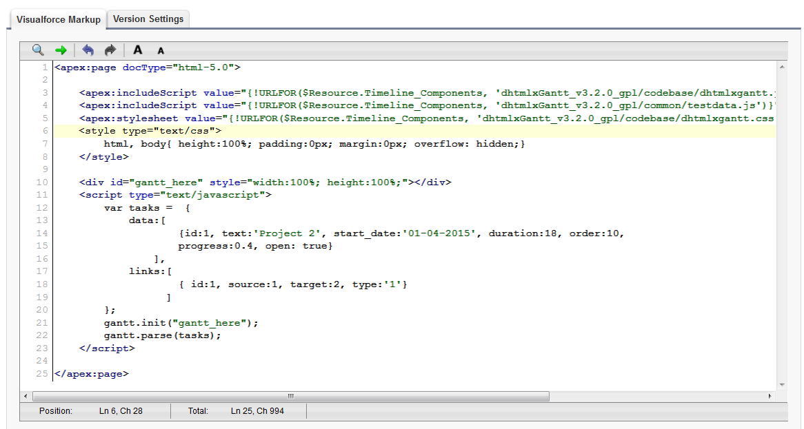Screen dimensions: 804x429
Task: Click the vertical scrollbar up arrow
Action: pyautogui.click(x=782, y=67)
